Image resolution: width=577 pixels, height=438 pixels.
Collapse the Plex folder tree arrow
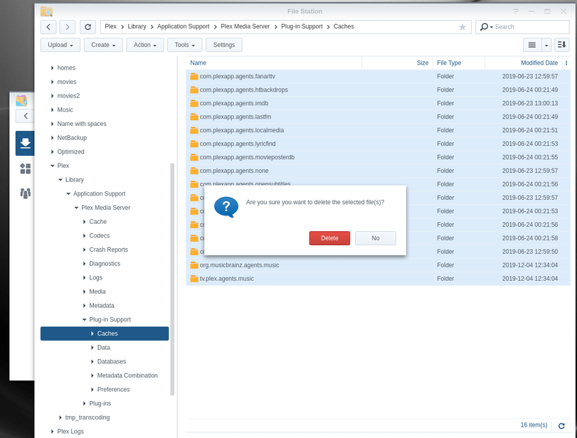click(x=52, y=166)
